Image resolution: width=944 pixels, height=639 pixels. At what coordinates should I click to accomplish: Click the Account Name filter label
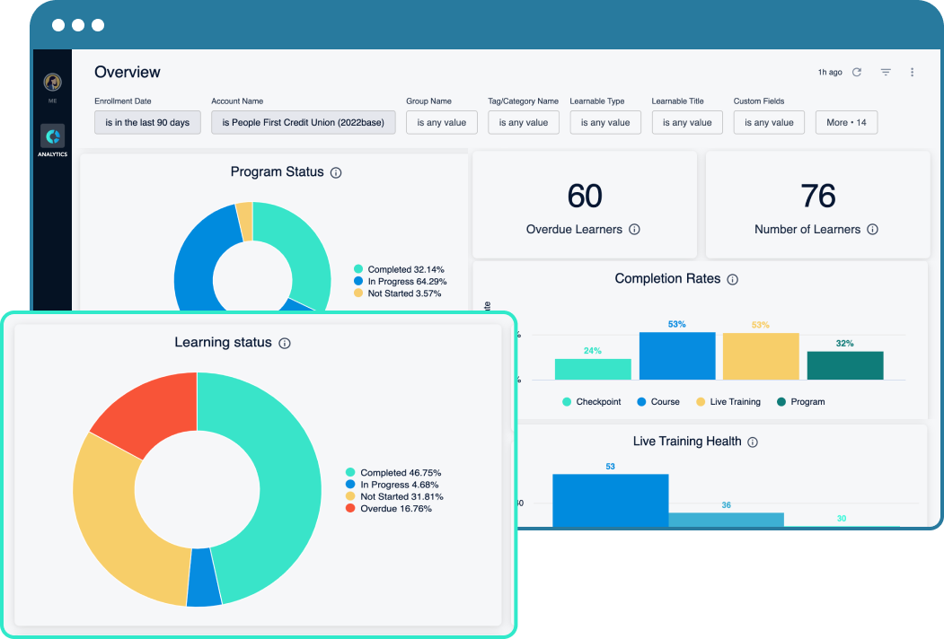tap(237, 101)
